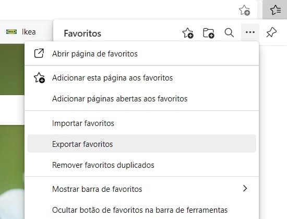Create a new favorites folder
This screenshot has width=287, height=219.
point(209,33)
